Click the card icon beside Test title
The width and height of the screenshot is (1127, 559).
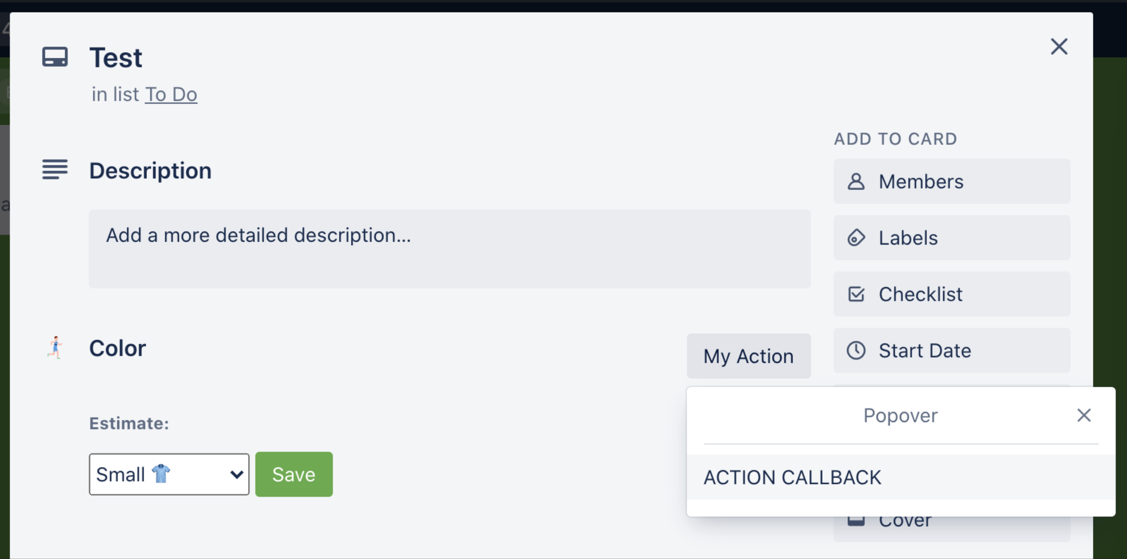55,57
